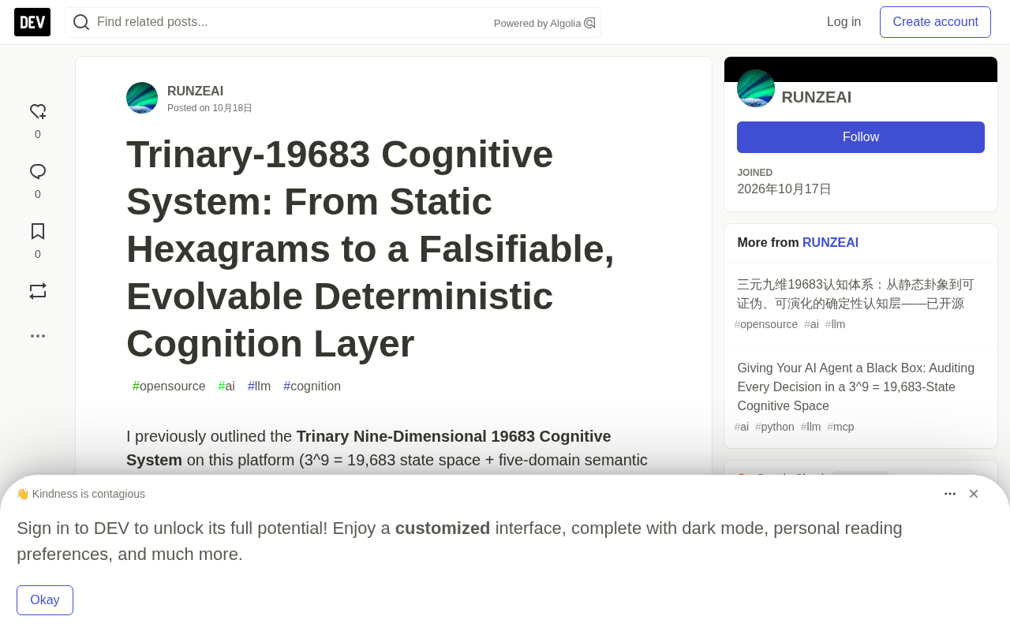The image size is (1010, 631).
Task: Add a heart reaction to post
Action: click(x=38, y=112)
